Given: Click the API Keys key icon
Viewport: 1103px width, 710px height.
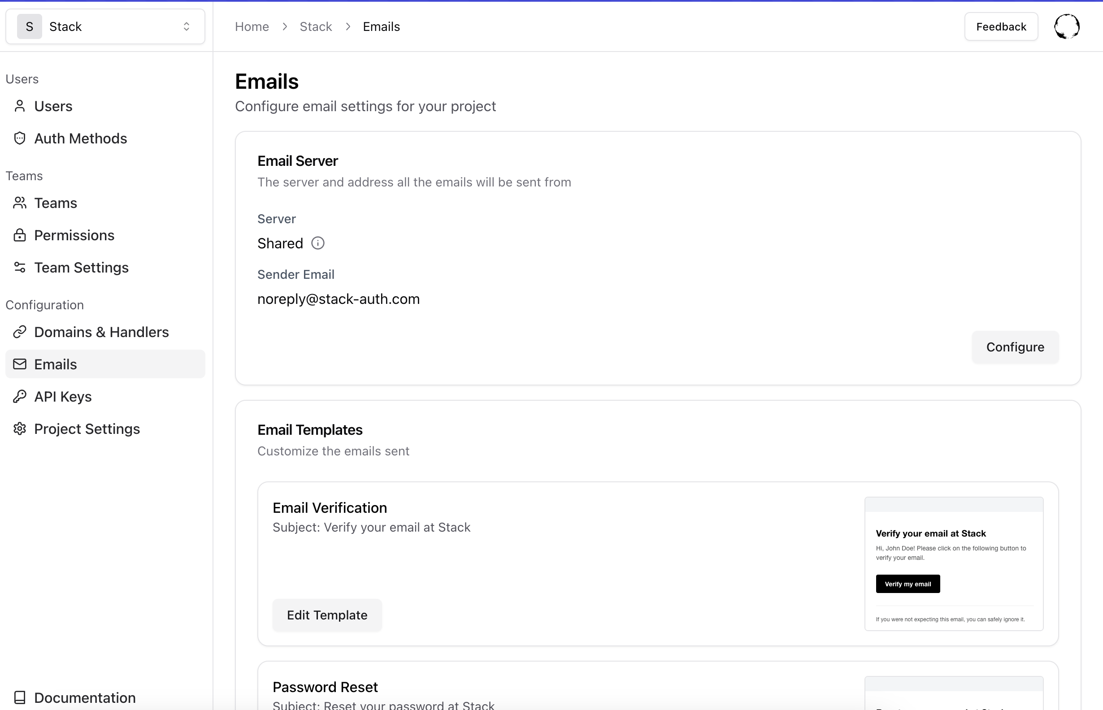Looking at the screenshot, I should pyautogui.click(x=19, y=397).
